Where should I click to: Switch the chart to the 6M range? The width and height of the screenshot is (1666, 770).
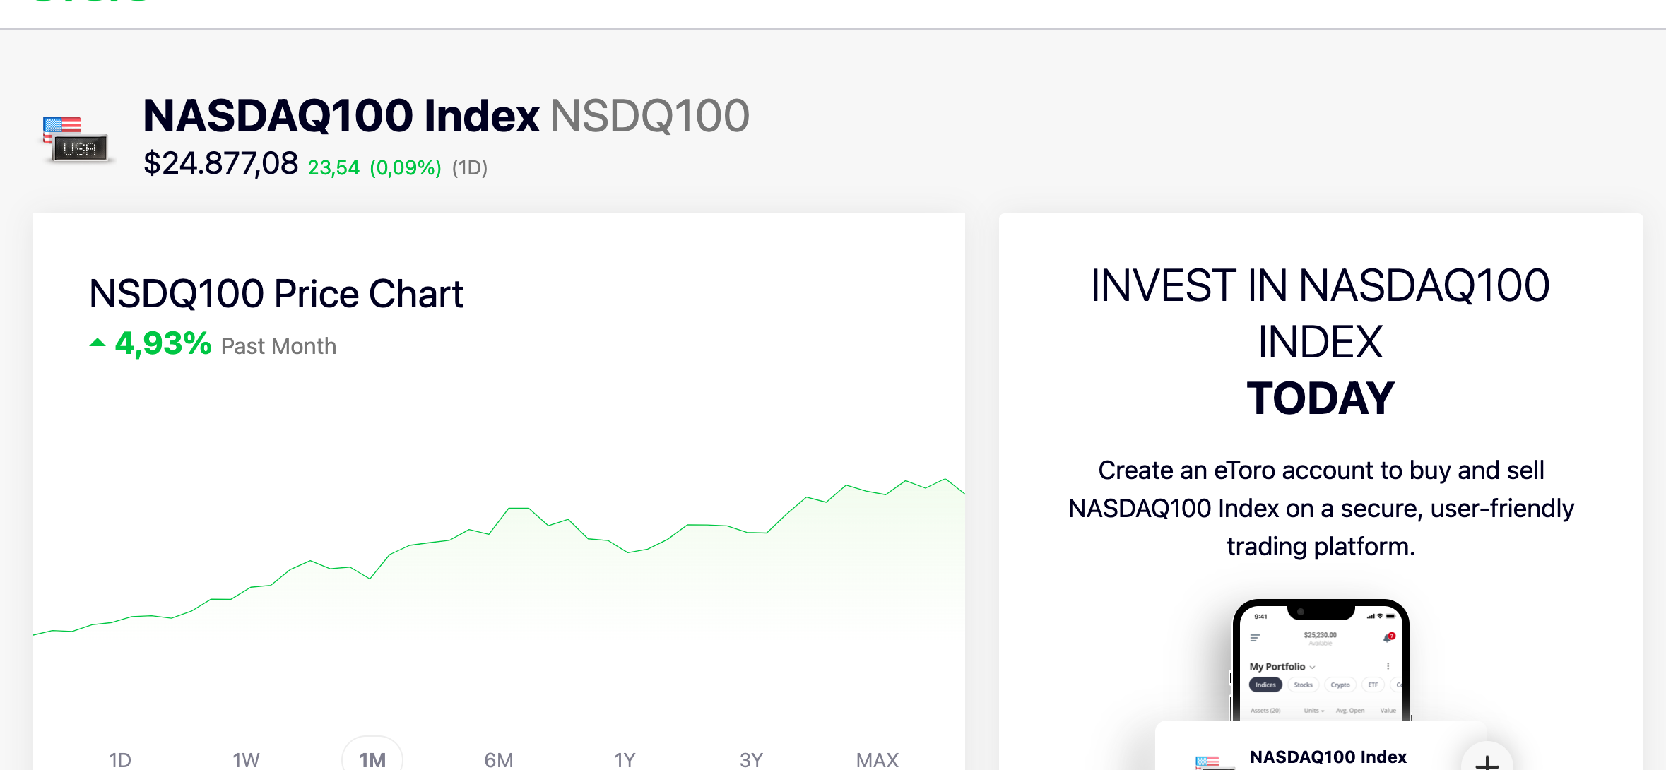[499, 759]
